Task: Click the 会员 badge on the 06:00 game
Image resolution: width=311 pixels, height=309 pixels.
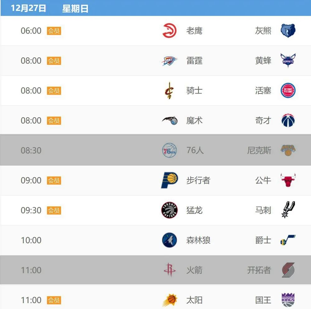Action: click(54, 31)
